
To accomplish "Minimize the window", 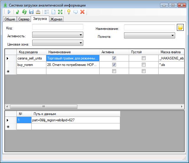I will pyautogui.click(x=164, y=5).
